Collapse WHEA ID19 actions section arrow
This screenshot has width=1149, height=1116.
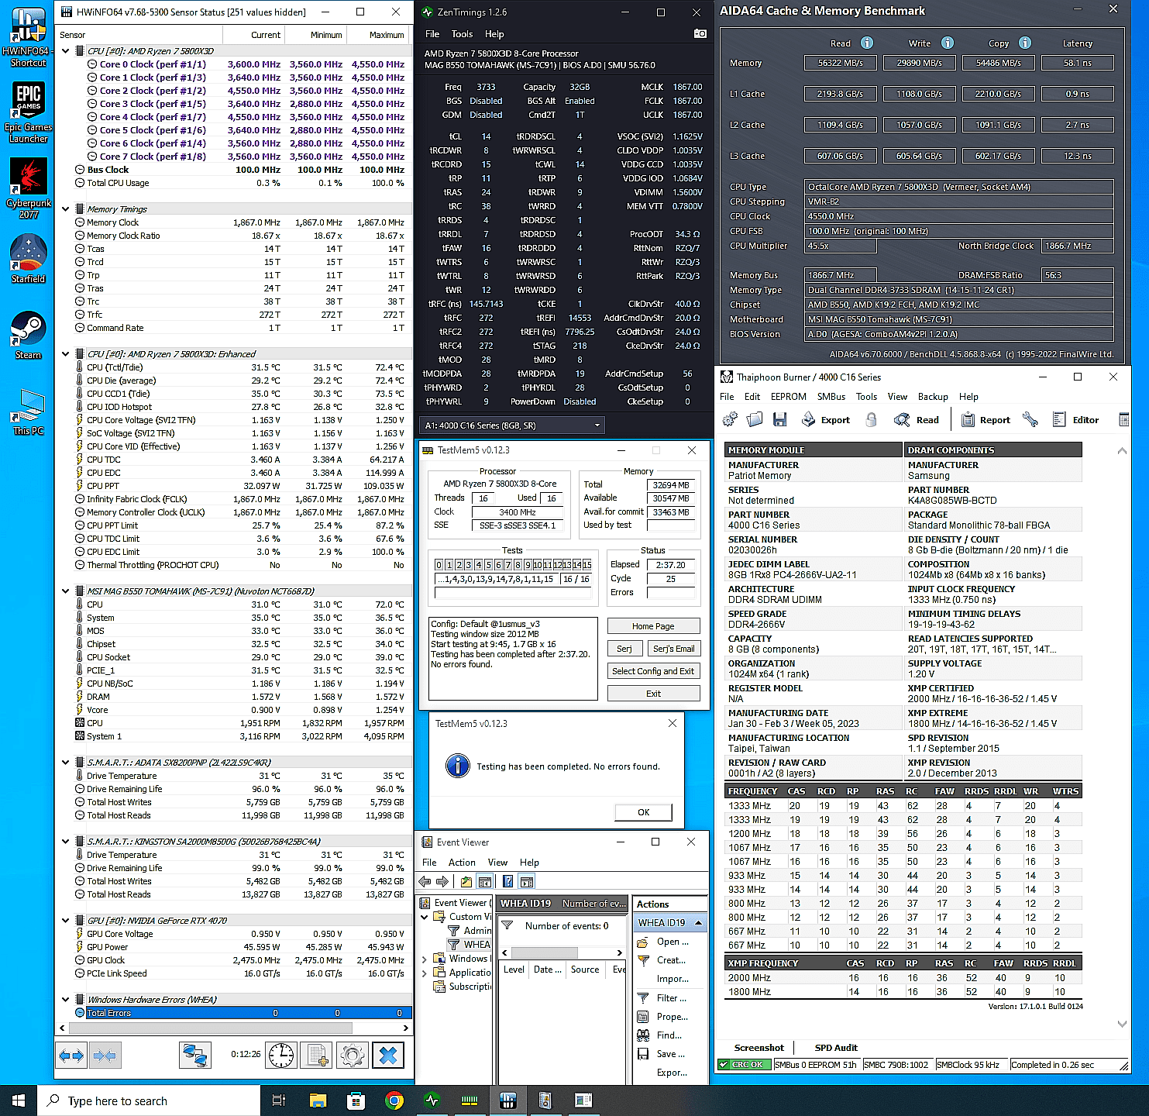699,923
